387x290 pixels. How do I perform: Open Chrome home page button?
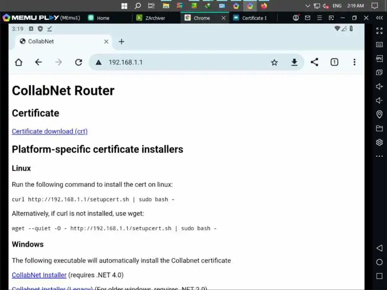point(19,62)
